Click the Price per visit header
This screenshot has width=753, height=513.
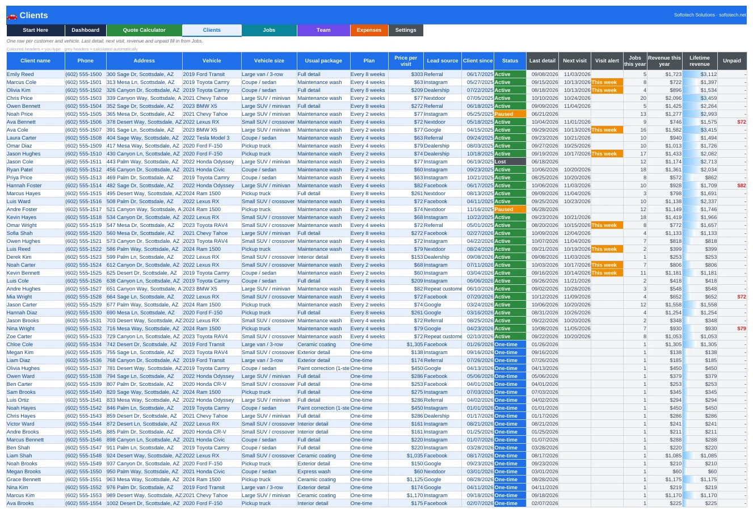[x=406, y=61]
